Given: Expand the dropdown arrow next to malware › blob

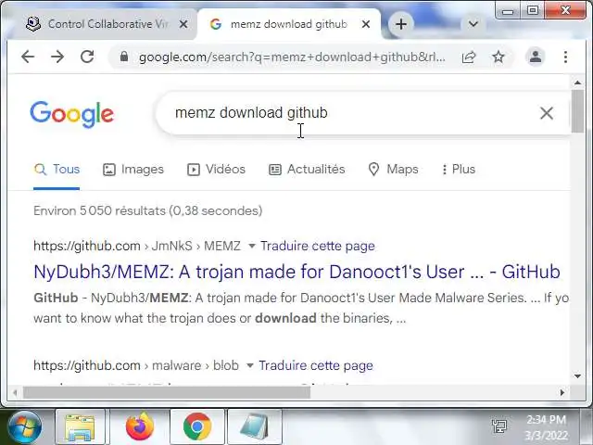Looking at the screenshot, I should (249, 366).
